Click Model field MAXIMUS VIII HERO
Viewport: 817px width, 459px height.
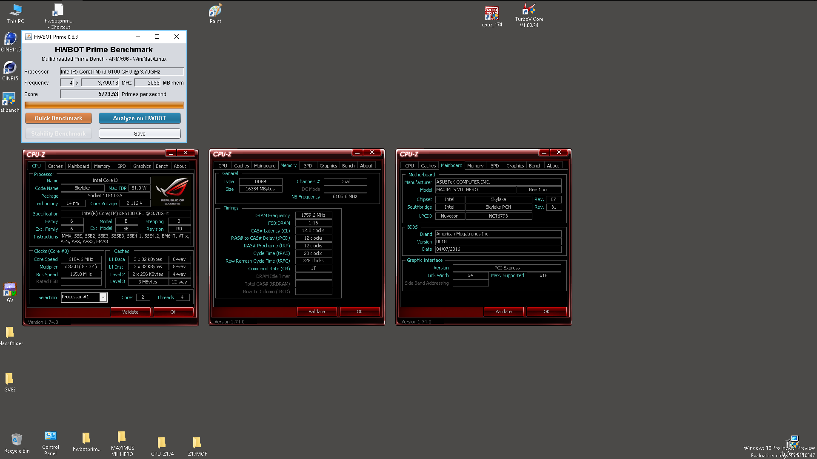click(x=475, y=190)
